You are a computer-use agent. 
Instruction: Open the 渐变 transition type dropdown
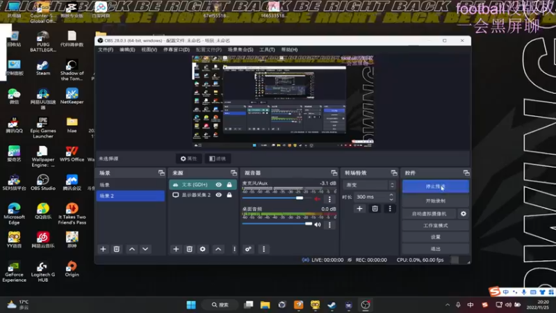coord(369,185)
